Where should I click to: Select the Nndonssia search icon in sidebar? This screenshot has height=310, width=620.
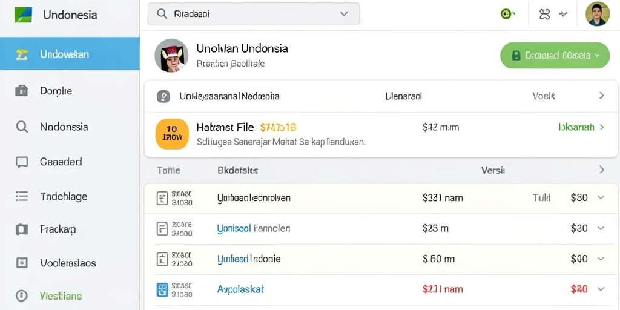click(22, 127)
